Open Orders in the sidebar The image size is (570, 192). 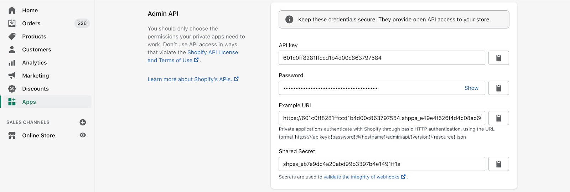(x=31, y=24)
